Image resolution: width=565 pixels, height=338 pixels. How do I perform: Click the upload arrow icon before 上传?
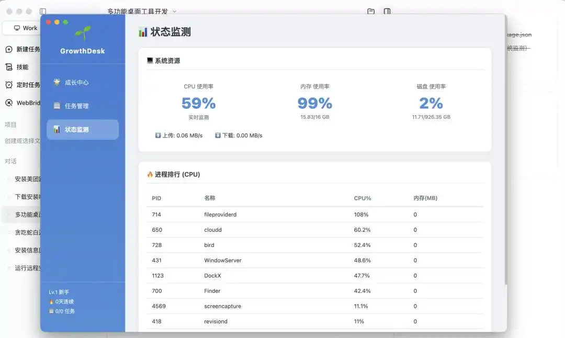coord(158,136)
